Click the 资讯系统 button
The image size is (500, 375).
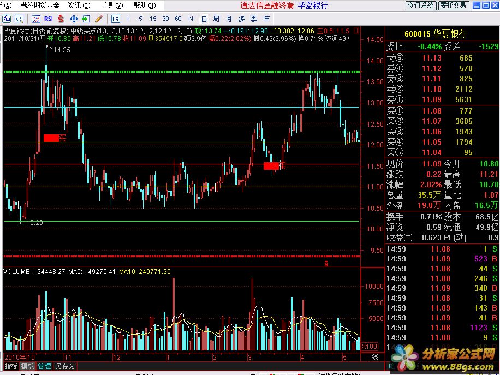421,5
